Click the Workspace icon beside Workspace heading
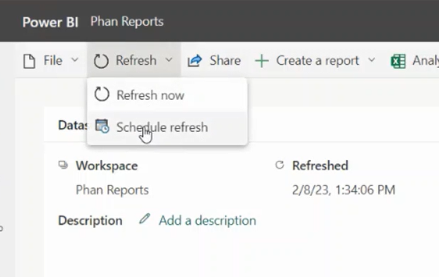The height and width of the screenshot is (277, 439). (63, 165)
